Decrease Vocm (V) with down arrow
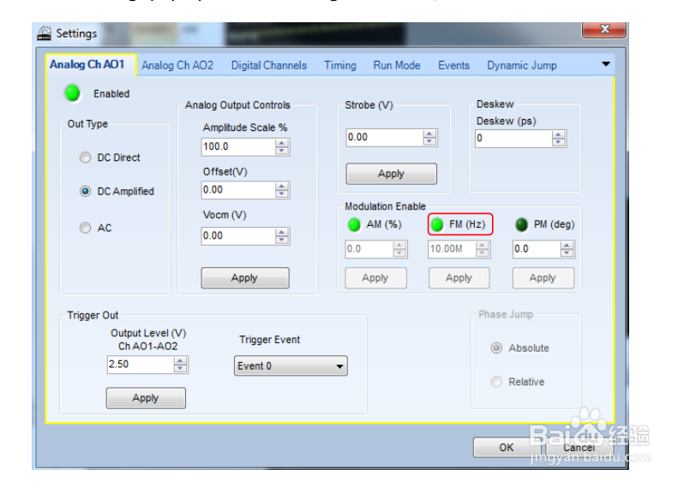 tap(282, 240)
